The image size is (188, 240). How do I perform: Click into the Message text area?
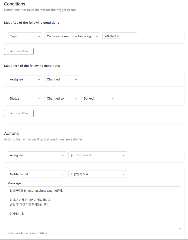coord(94,208)
